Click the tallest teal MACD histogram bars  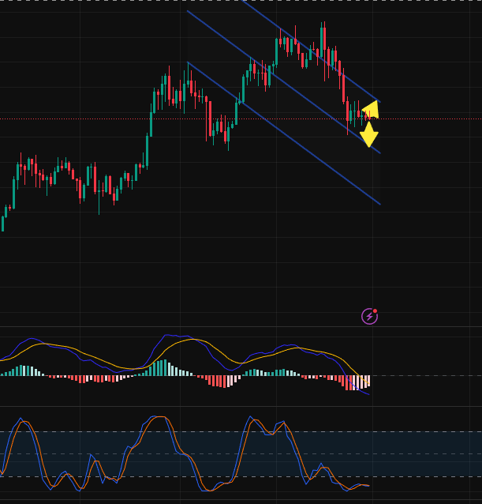point(162,367)
